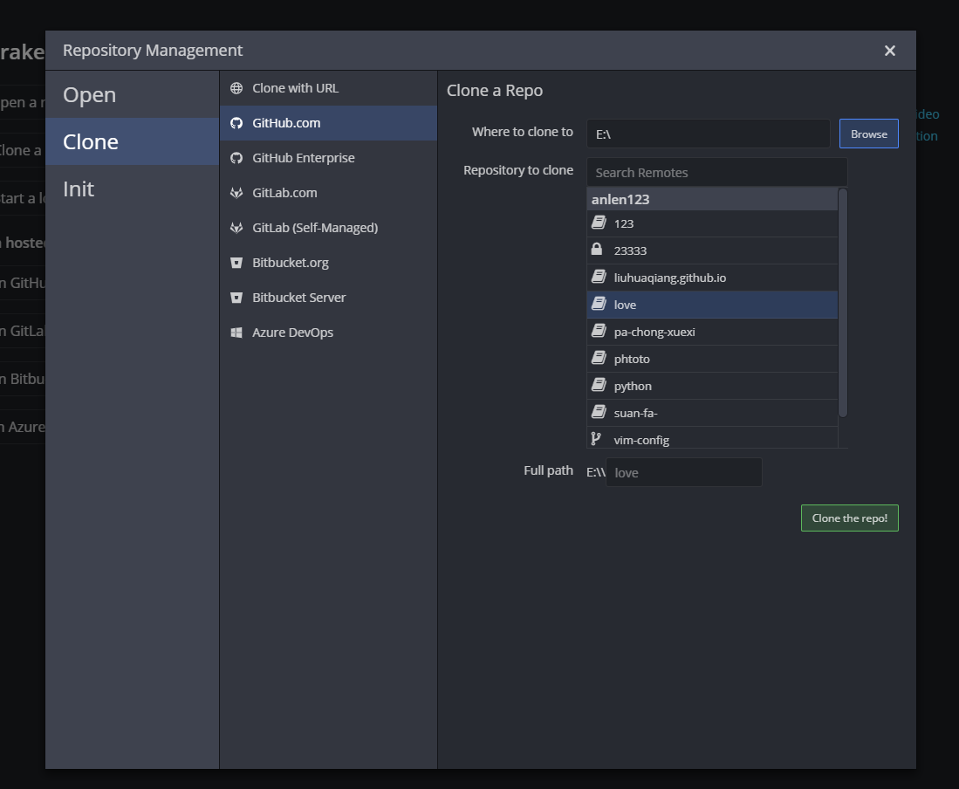Click the GitHub Enterprise octocat icon

point(236,158)
